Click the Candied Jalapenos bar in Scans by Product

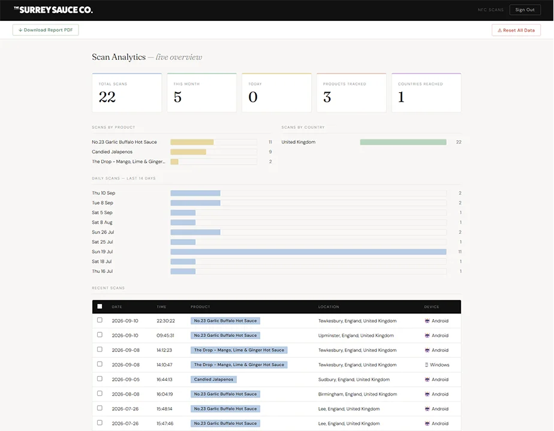188,152
